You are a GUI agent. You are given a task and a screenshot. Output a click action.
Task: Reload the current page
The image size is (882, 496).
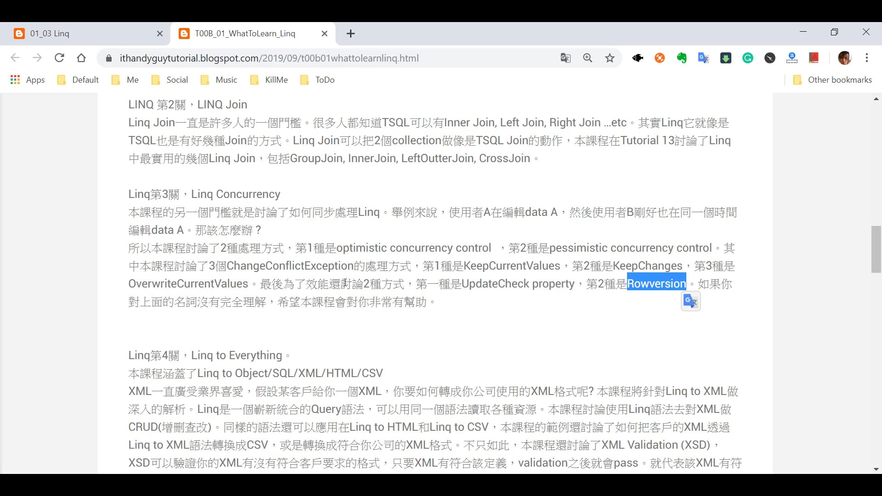(59, 58)
